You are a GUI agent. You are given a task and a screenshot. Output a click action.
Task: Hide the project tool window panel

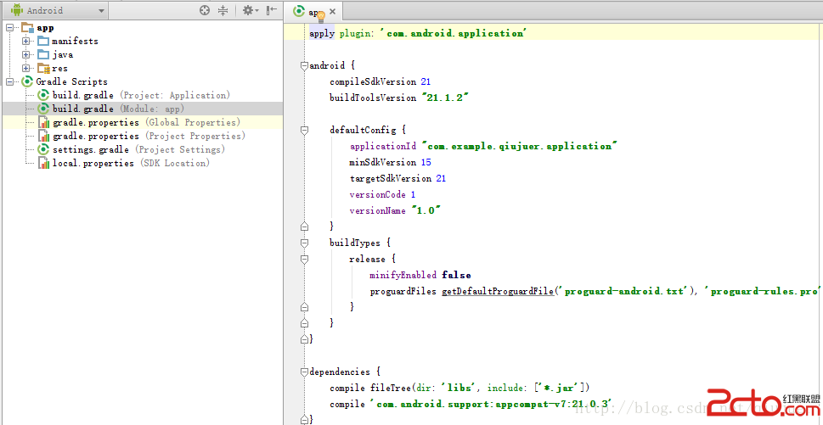[x=272, y=10]
